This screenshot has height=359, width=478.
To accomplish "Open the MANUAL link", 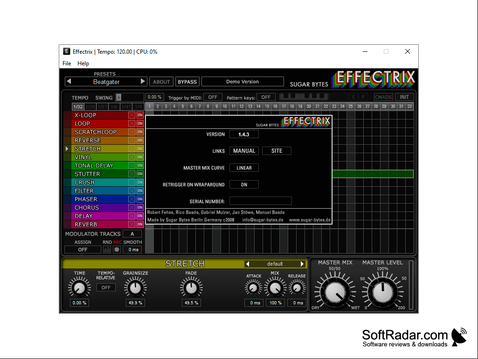I will coord(244,151).
